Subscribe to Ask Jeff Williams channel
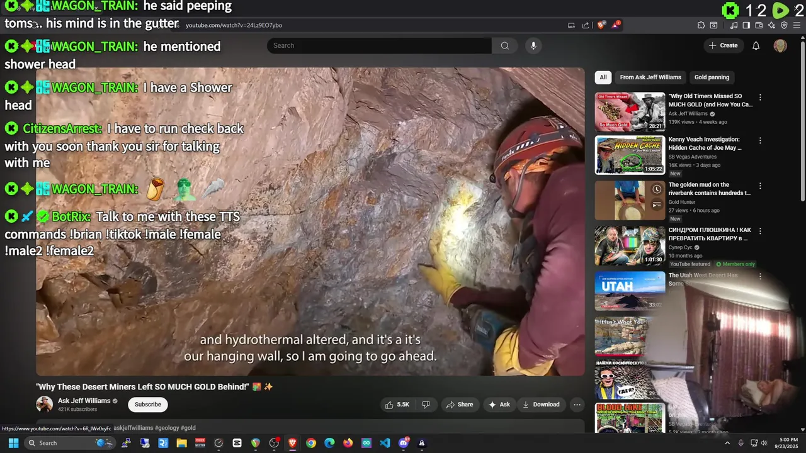806x453 pixels. [x=148, y=405]
